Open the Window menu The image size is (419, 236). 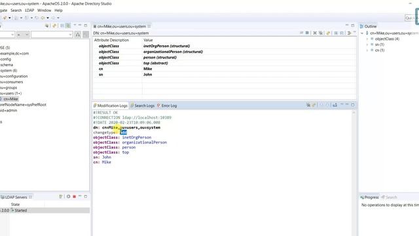coord(44,10)
